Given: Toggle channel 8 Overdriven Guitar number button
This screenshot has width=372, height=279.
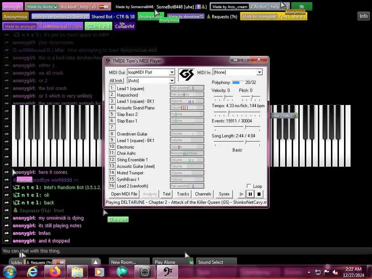Looking at the screenshot, I should pyautogui.click(x=112, y=134).
